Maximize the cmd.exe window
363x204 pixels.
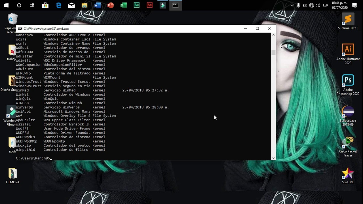coord(257,29)
